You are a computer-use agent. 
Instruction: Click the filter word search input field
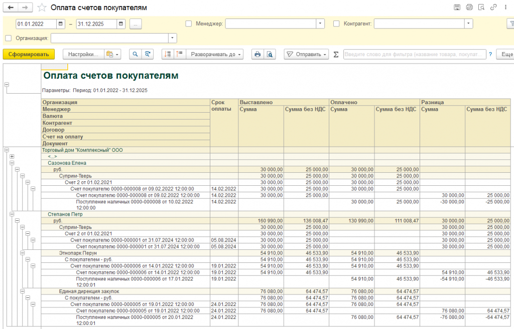(x=414, y=54)
